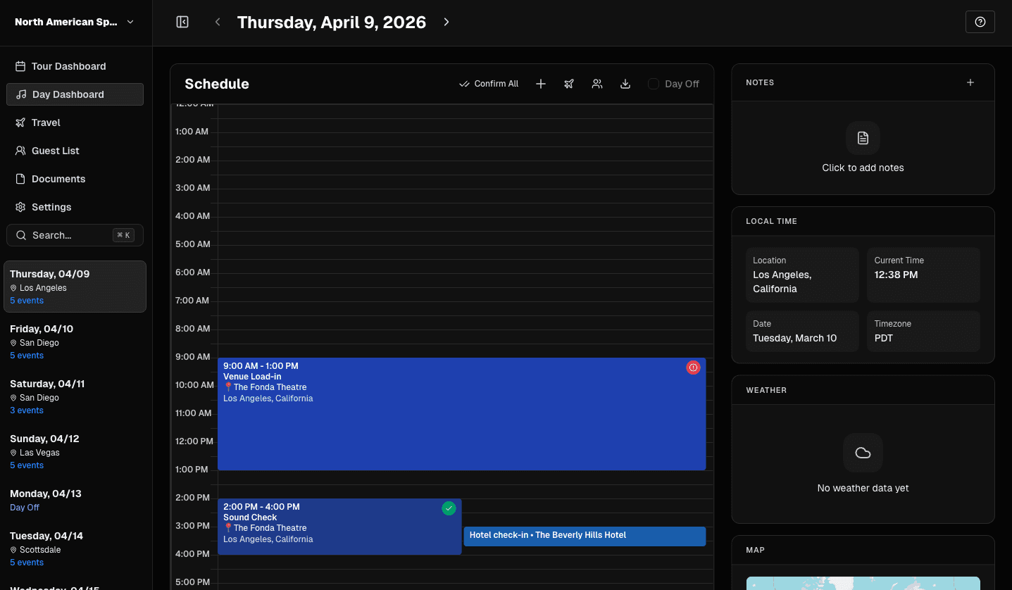Open Settings via the gear icon
The width and height of the screenshot is (1012, 590).
21,206
